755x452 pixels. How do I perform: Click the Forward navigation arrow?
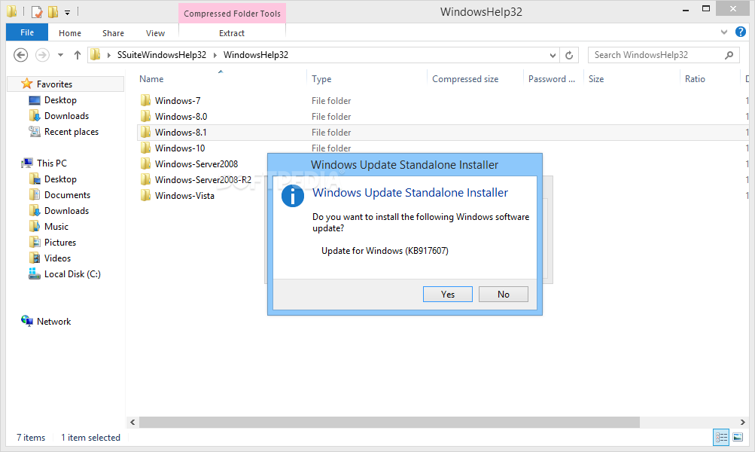(42, 55)
